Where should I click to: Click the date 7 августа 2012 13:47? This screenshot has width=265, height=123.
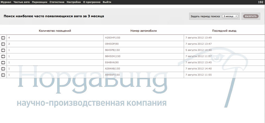coord(198,44)
